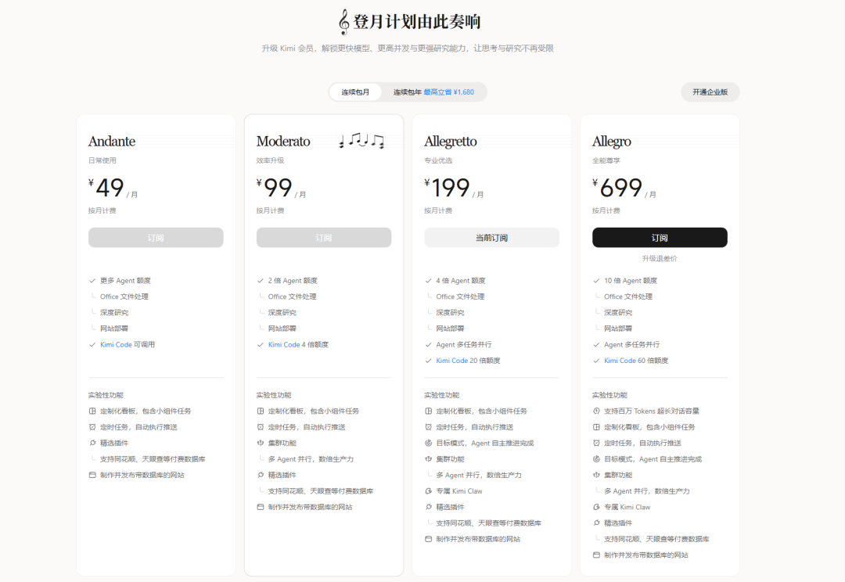
Task: Click the treble clef icon beside the title
Action: [x=343, y=22]
